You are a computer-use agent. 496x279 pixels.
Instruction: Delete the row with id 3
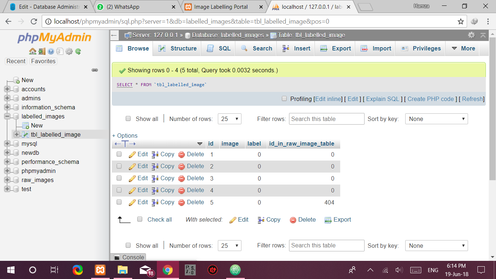coord(191,178)
